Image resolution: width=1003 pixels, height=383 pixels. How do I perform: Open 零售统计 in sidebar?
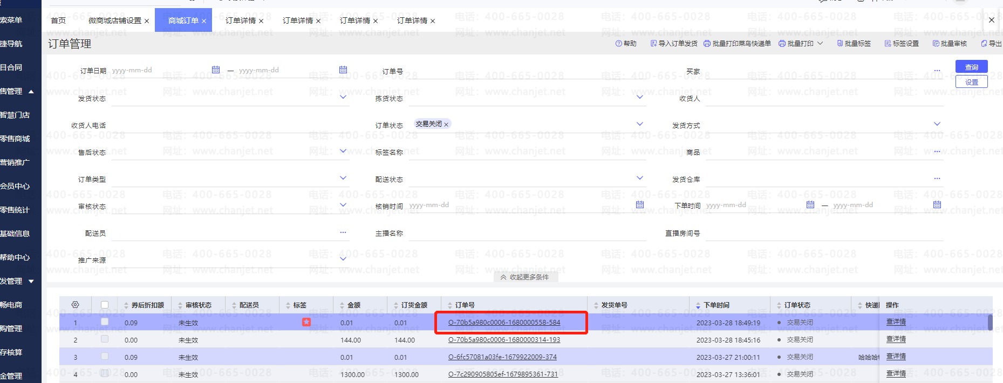(16, 210)
